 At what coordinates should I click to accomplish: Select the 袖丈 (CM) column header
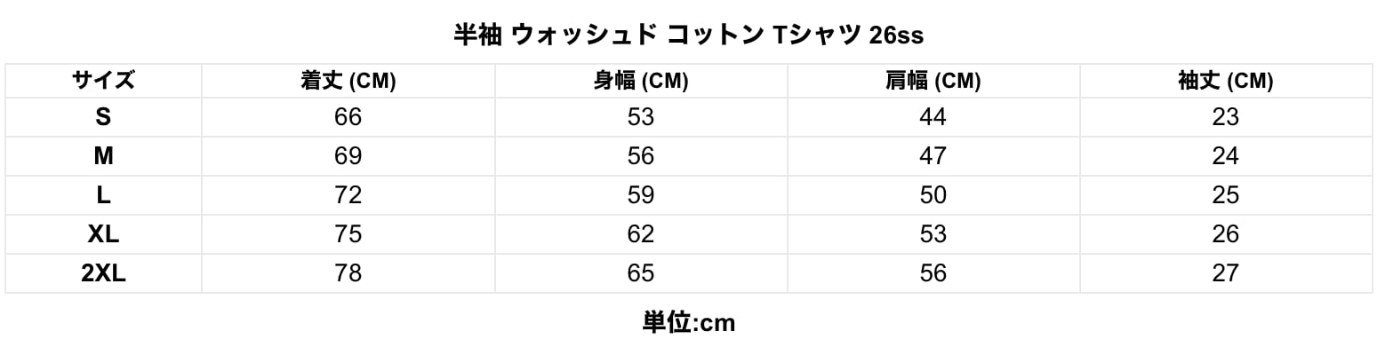click(x=1226, y=81)
